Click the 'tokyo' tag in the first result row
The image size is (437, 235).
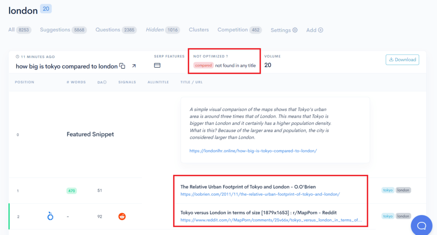(x=388, y=190)
